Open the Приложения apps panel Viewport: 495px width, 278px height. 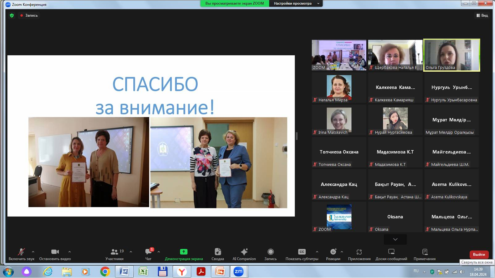point(359,254)
